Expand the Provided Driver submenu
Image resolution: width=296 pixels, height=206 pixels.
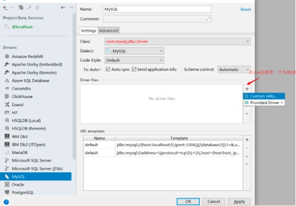click(264, 103)
